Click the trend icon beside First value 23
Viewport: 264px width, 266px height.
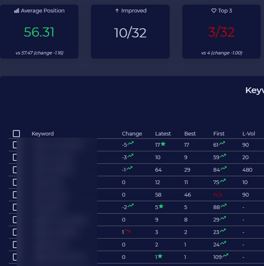tap(222, 231)
